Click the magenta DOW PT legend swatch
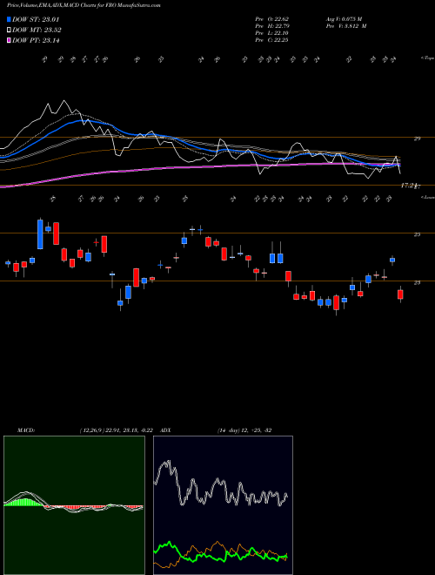The height and width of the screenshot is (575, 435). click(10, 40)
